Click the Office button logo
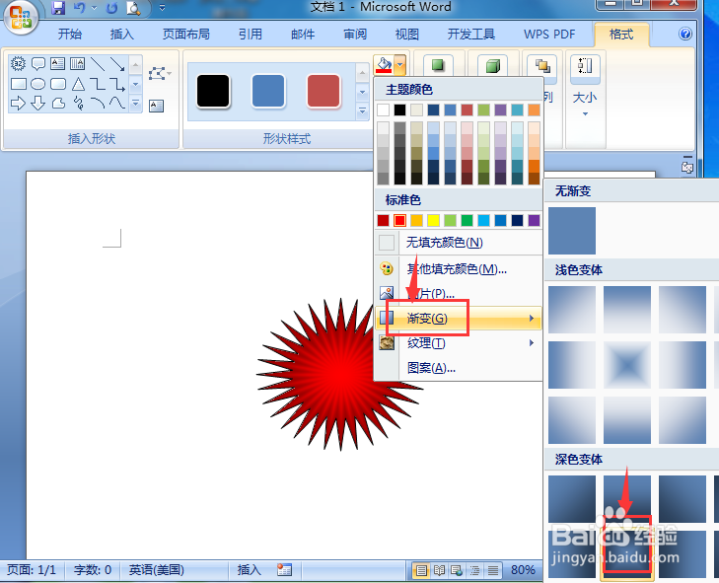 coord(20,18)
